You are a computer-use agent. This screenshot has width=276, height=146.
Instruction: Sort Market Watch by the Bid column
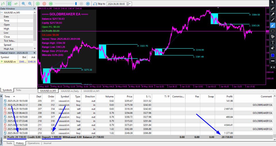(22, 57)
